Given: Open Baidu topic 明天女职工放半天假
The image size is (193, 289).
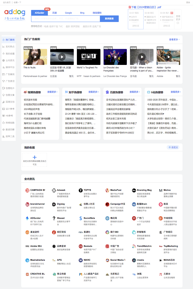Looking at the screenshot, I should (x=116, y=119).
